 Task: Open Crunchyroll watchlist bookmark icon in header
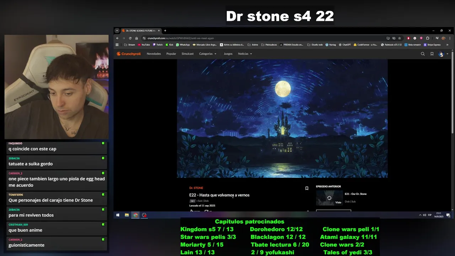click(x=432, y=54)
